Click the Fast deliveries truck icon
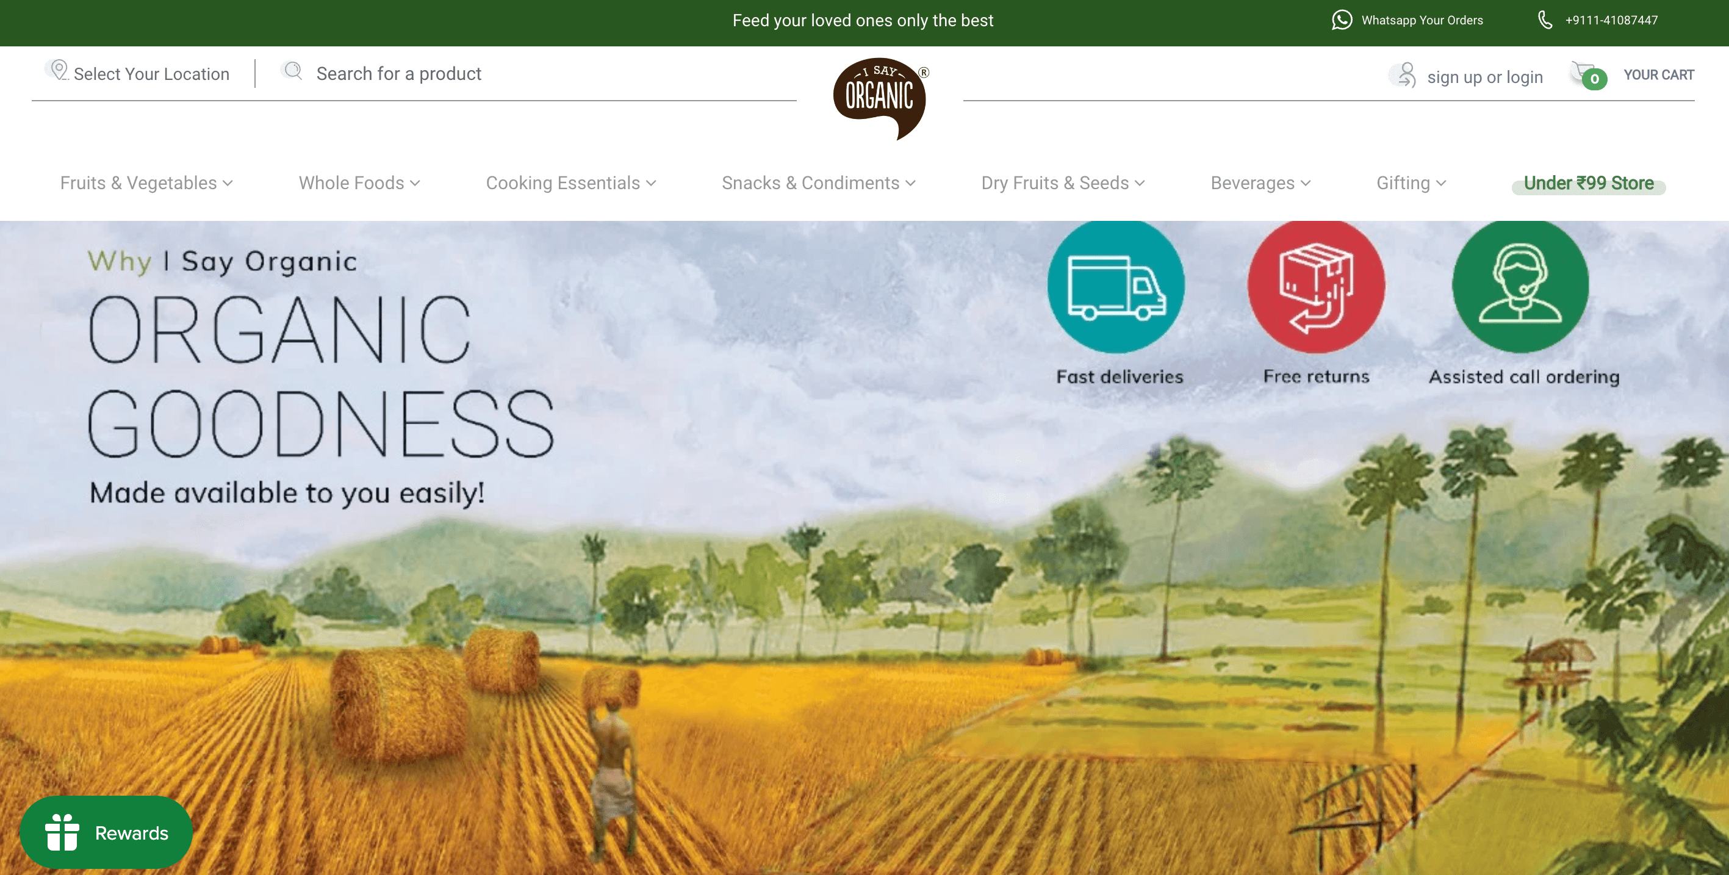Screen dimensions: 1729x875 point(1117,286)
